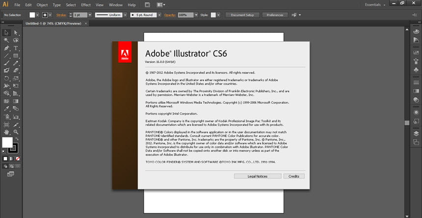Open the Color panel (palette icon)

(416, 31)
